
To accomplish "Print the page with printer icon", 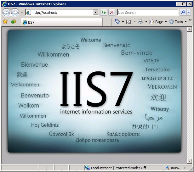I will (140, 22).
